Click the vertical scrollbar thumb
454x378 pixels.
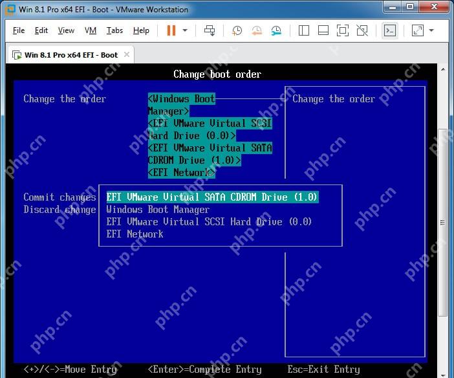click(x=442, y=223)
